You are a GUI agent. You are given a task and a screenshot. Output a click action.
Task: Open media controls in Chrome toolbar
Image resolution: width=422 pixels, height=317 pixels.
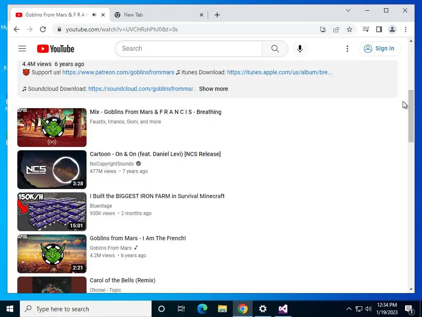(x=366, y=29)
